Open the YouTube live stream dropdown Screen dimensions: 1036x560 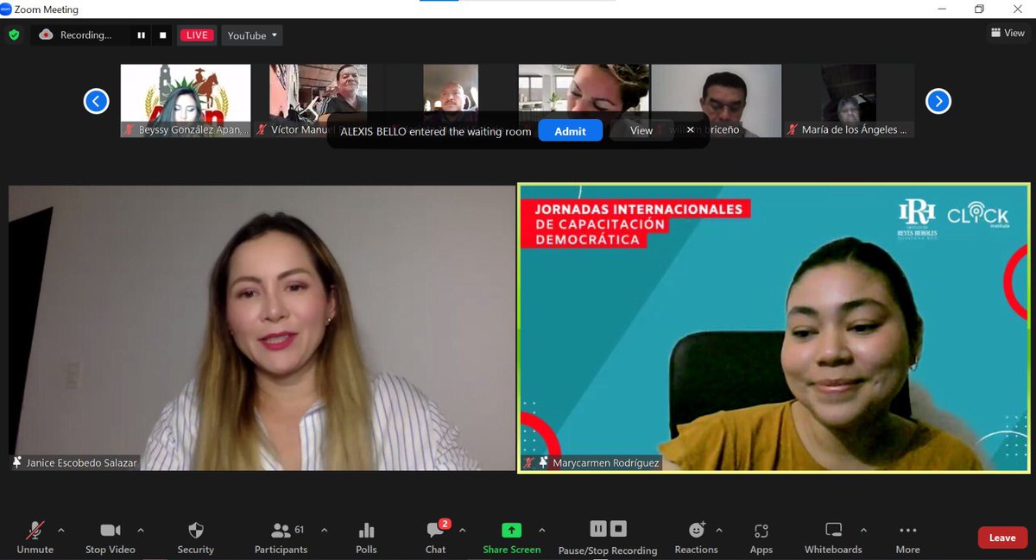[x=252, y=35]
